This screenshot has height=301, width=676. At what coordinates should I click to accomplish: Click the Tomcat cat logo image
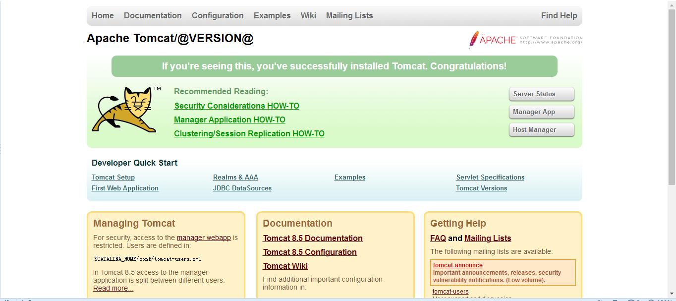click(x=126, y=110)
